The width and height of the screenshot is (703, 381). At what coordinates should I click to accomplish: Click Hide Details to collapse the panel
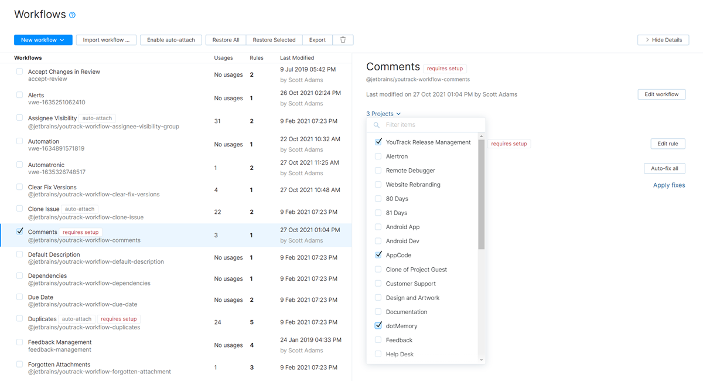[663, 39]
